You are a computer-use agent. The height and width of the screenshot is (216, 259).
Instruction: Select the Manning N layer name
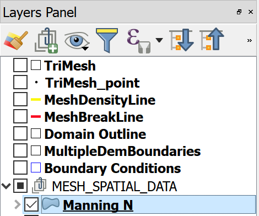click(x=98, y=206)
